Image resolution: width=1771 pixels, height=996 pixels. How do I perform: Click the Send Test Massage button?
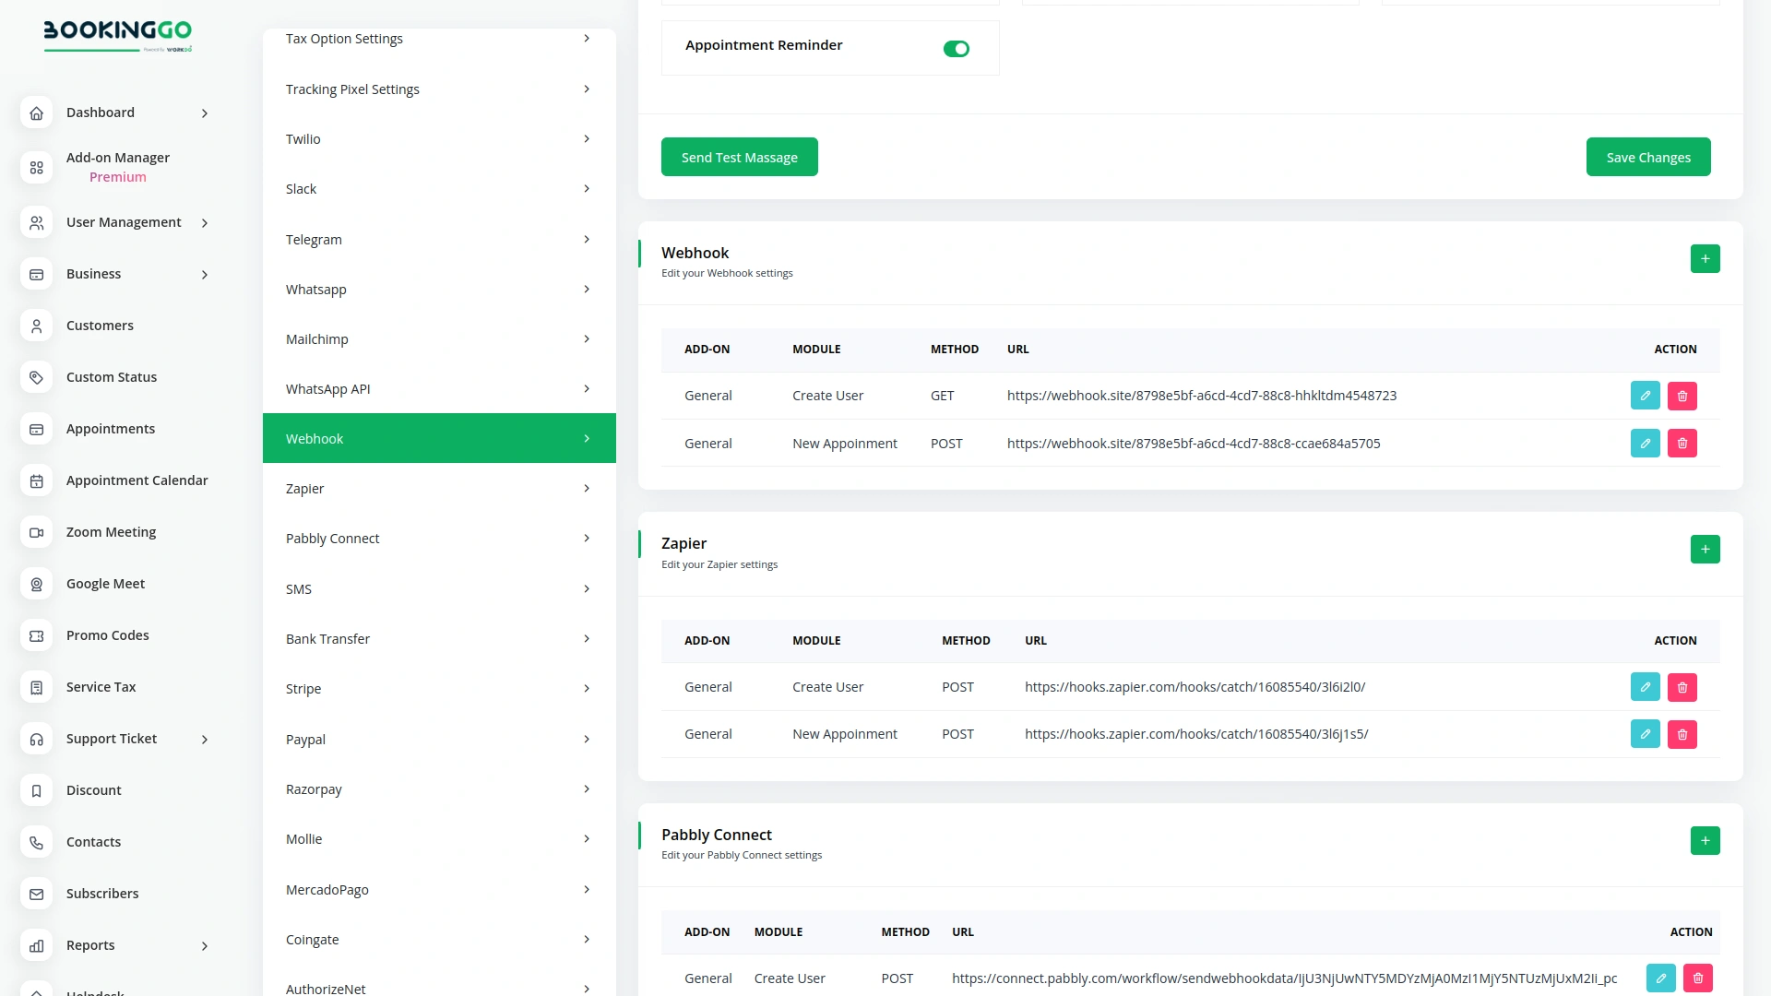point(739,157)
